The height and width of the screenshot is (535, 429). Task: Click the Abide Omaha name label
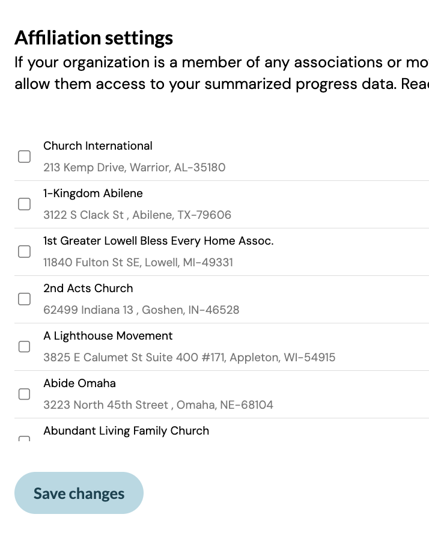(x=80, y=384)
